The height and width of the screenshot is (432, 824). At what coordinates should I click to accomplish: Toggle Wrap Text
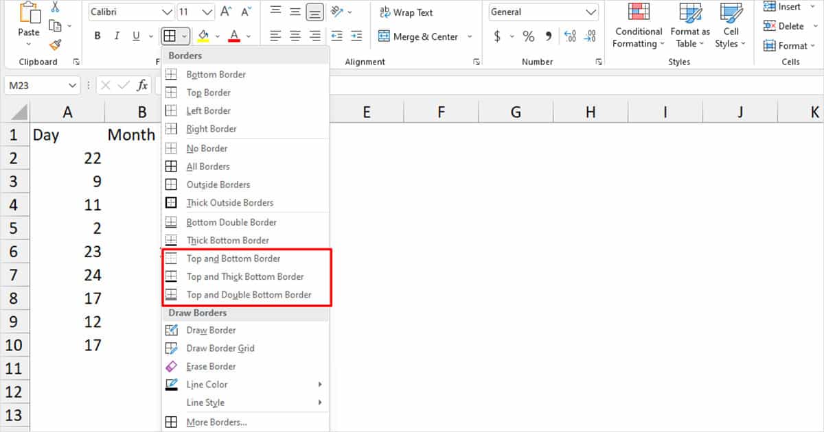[406, 12]
